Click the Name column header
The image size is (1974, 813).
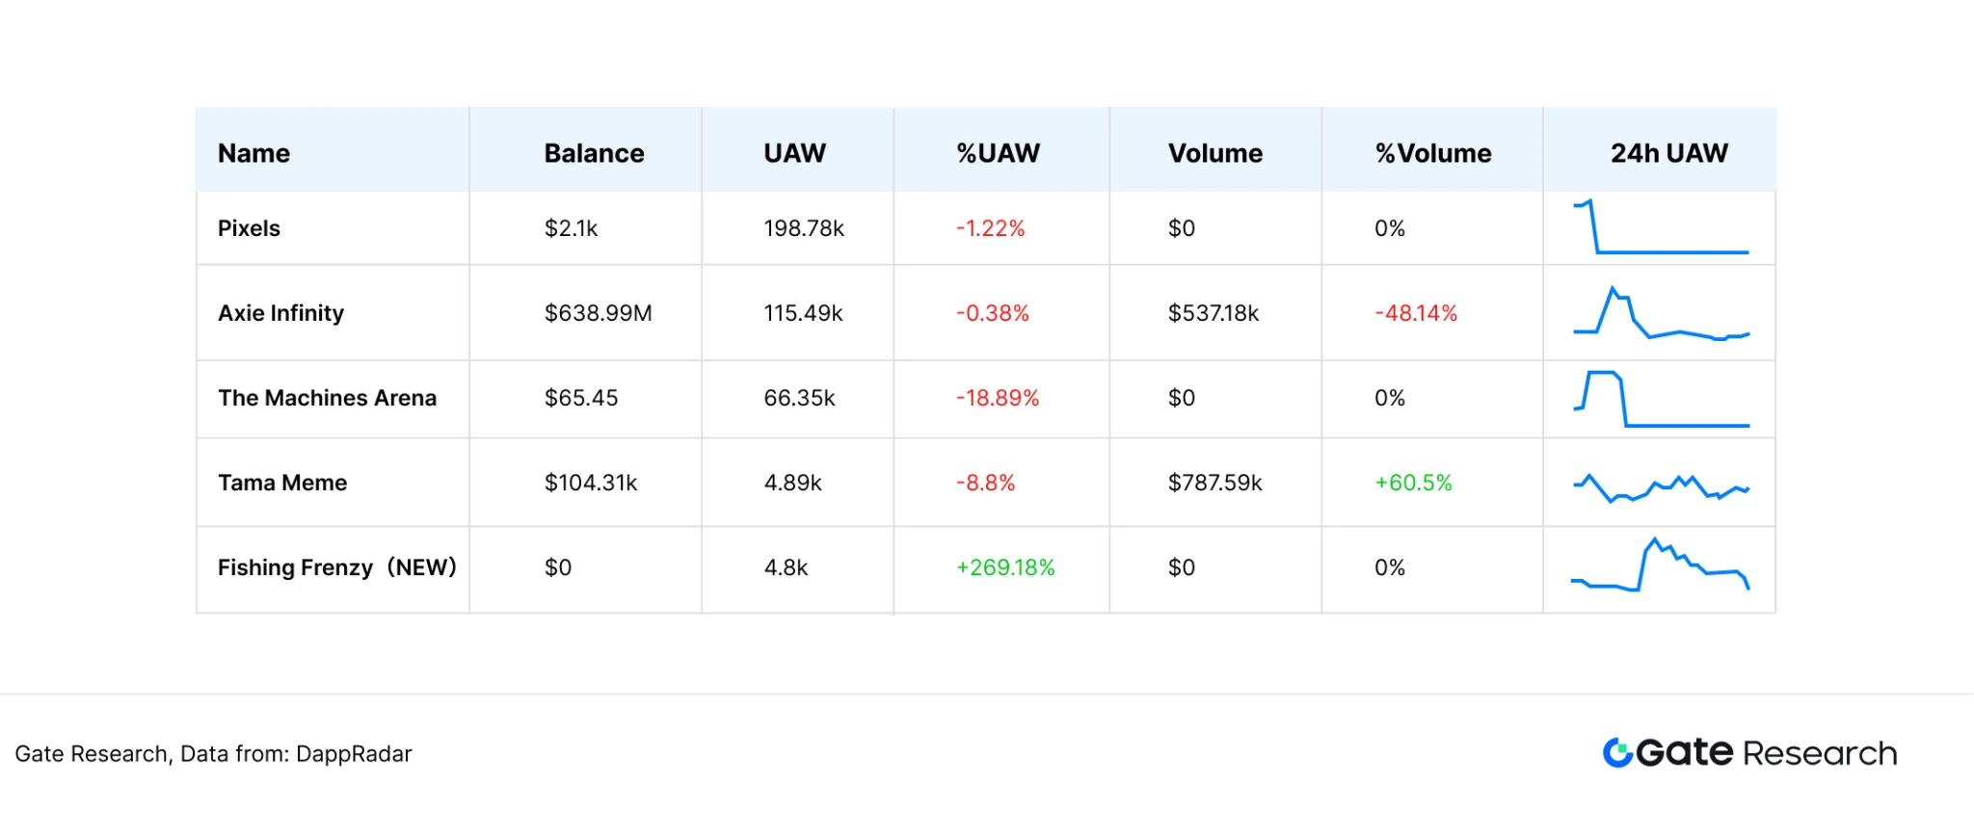pyautogui.click(x=253, y=153)
